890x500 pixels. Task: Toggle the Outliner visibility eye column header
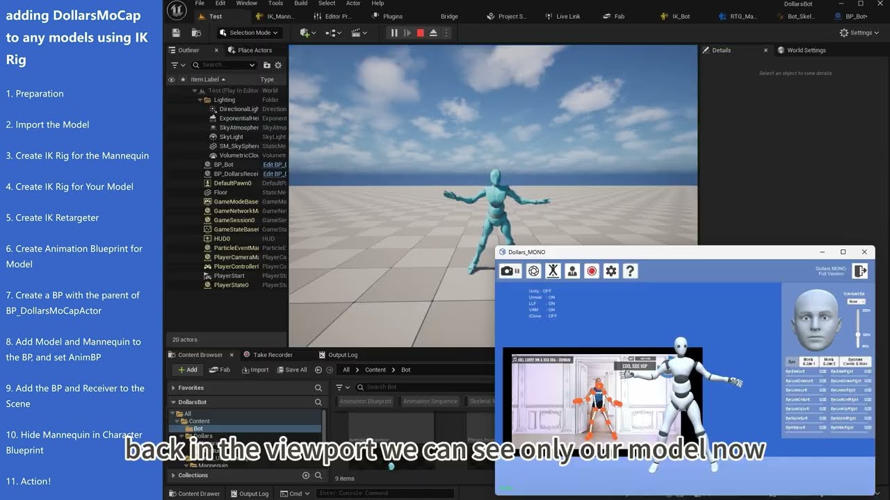pos(172,79)
